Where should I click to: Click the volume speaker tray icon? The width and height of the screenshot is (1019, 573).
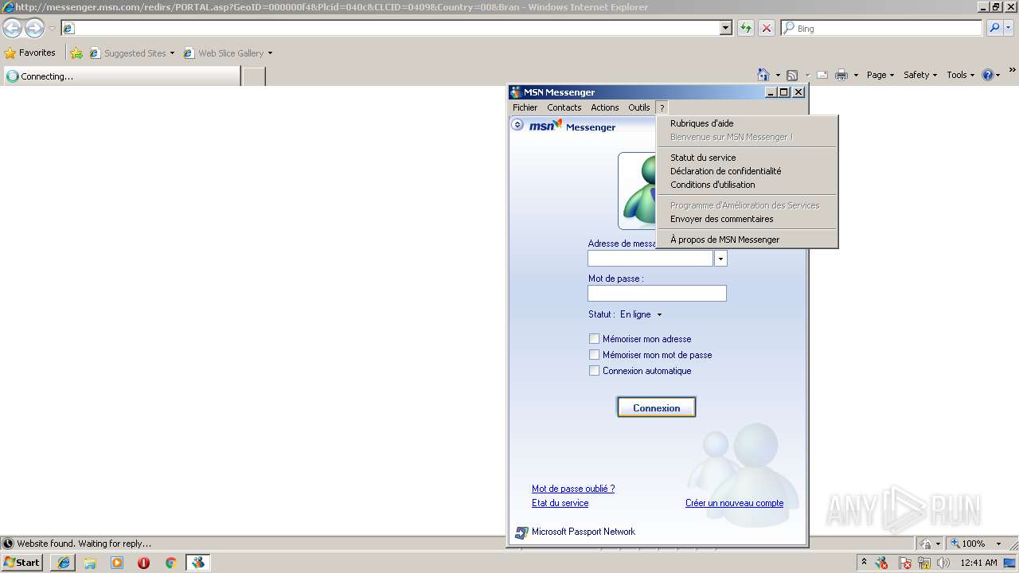(943, 563)
